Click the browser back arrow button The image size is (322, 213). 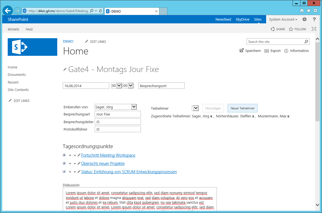click(8, 11)
